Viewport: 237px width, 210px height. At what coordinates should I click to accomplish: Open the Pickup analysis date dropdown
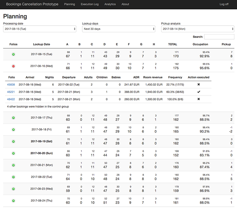pos(197,29)
